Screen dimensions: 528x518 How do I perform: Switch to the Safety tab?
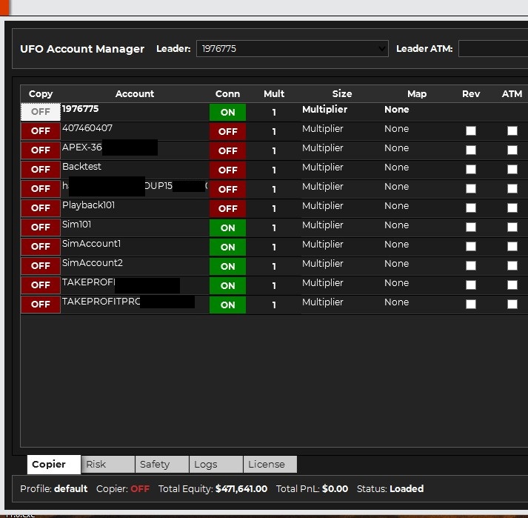pos(162,464)
